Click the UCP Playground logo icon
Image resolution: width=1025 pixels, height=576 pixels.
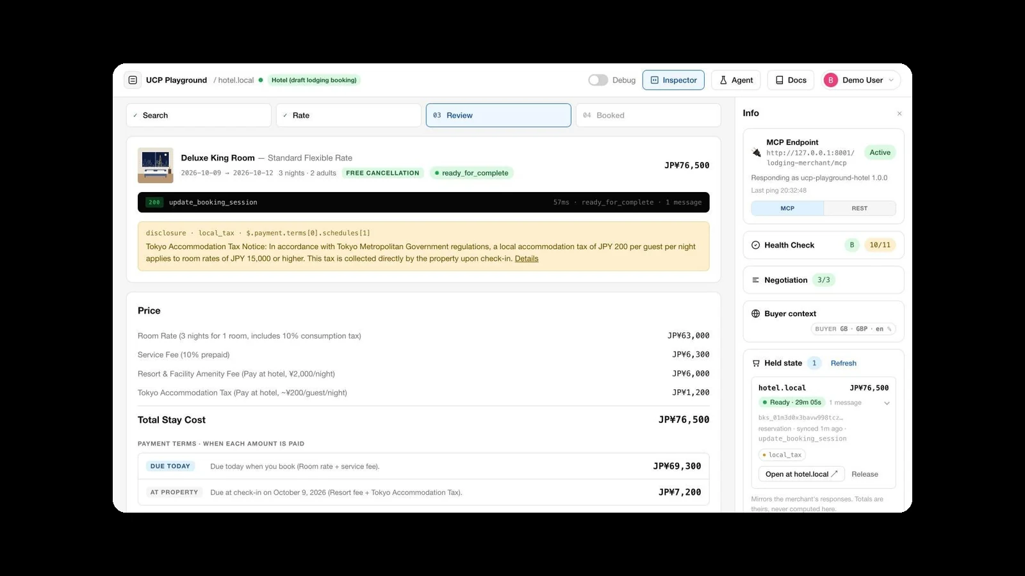click(133, 80)
